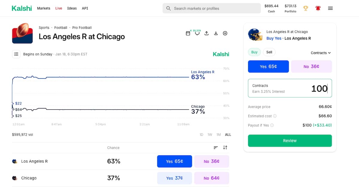Click the search magnifier icon
Viewport: 359px width, 191px height.
tap(169, 8)
